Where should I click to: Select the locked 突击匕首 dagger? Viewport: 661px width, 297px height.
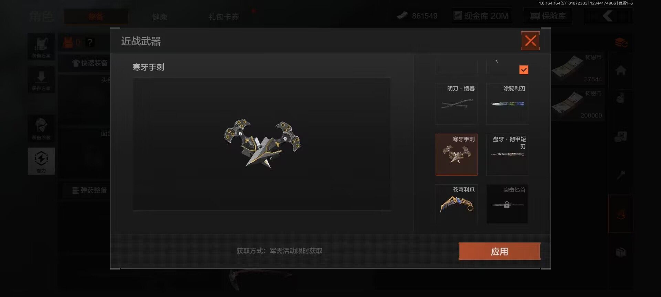(x=507, y=205)
